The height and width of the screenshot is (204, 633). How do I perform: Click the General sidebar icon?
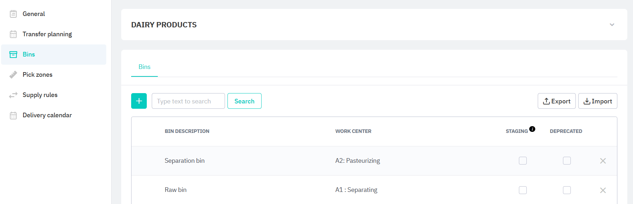click(13, 14)
